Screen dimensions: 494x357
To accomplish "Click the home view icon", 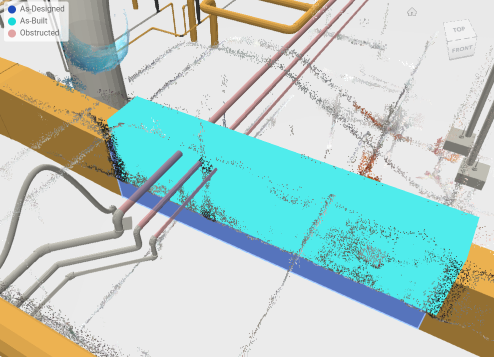I will coord(412,12).
